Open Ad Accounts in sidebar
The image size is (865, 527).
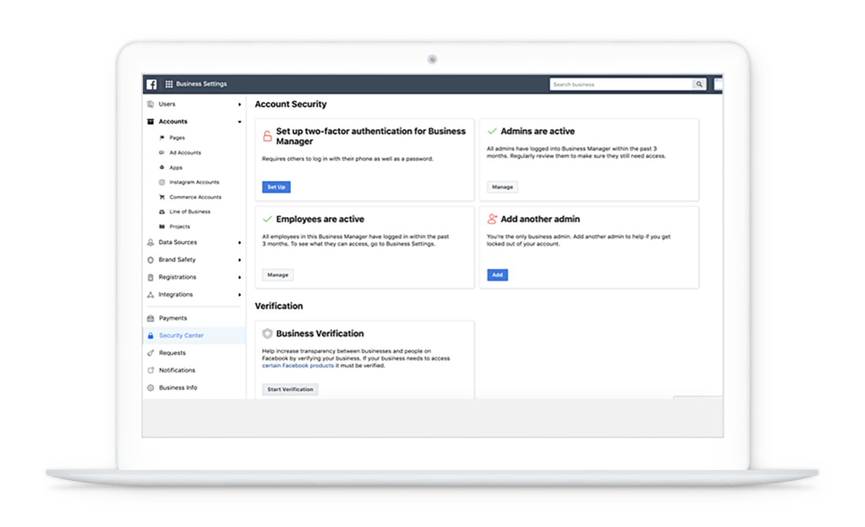tap(185, 153)
